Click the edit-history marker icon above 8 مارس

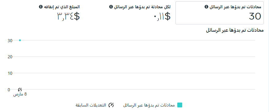point(20,89)
